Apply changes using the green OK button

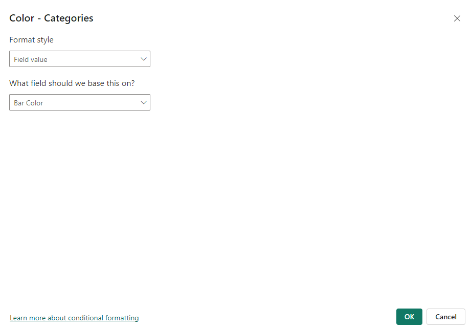(409, 317)
